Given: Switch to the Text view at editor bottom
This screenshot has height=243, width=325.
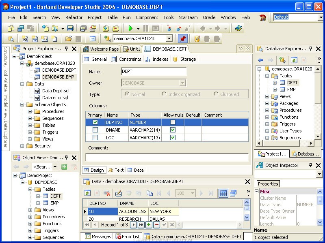Looking at the screenshot, I should pyautogui.click(x=116, y=170).
